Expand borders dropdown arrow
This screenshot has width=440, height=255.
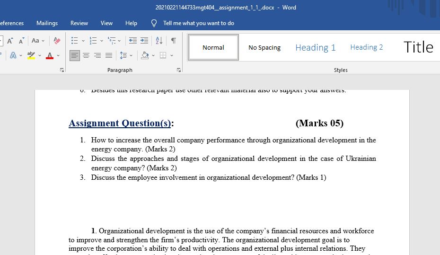click(172, 55)
